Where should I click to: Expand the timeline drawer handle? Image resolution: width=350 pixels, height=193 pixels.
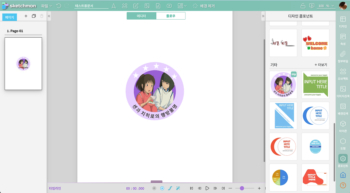click(x=156, y=182)
